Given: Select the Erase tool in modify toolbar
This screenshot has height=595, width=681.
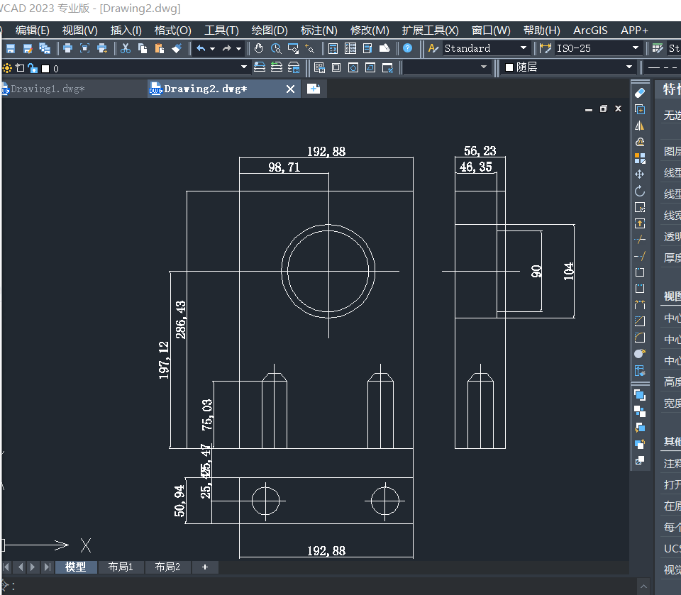Looking at the screenshot, I should 640,93.
